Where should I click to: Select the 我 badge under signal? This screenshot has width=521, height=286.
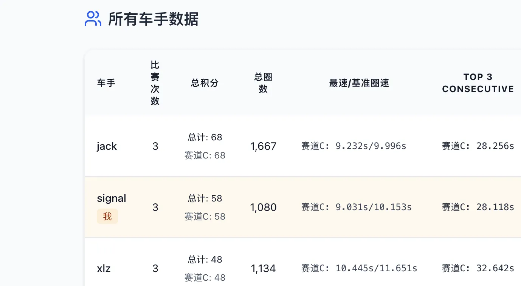[107, 216]
